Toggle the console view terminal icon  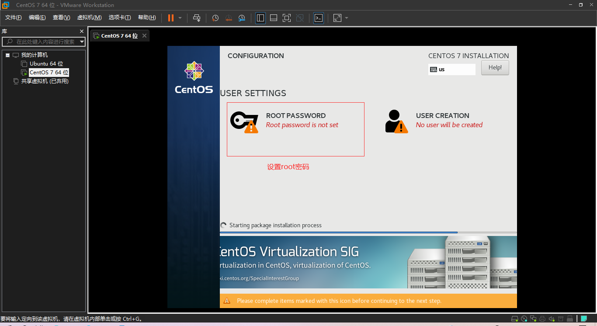[x=319, y=18]
